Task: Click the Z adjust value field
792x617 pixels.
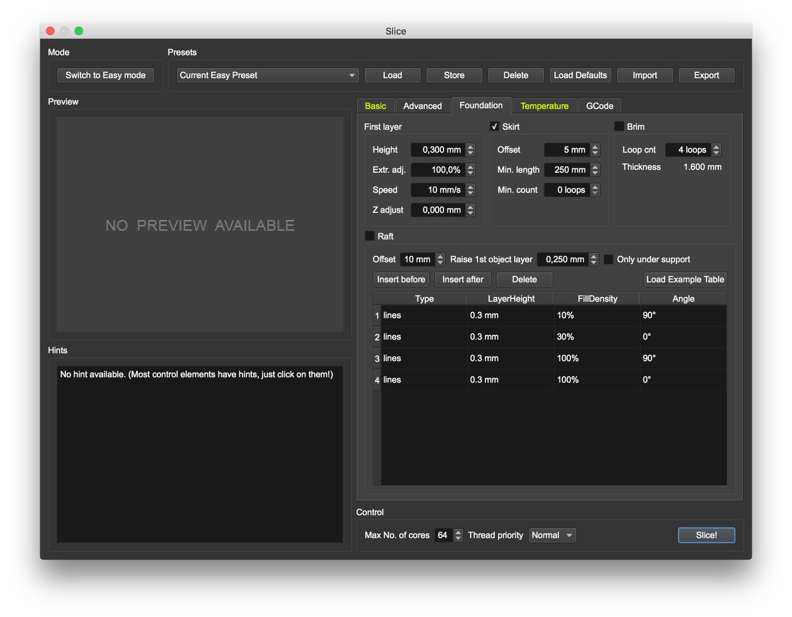Action: coord(439,210)
